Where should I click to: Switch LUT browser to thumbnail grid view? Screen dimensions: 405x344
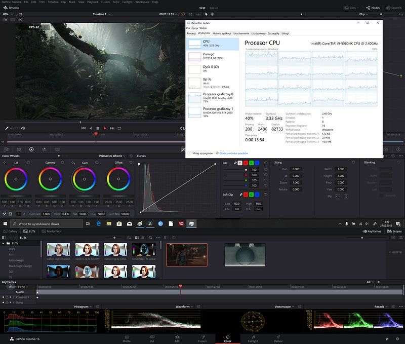click(137, 238)
